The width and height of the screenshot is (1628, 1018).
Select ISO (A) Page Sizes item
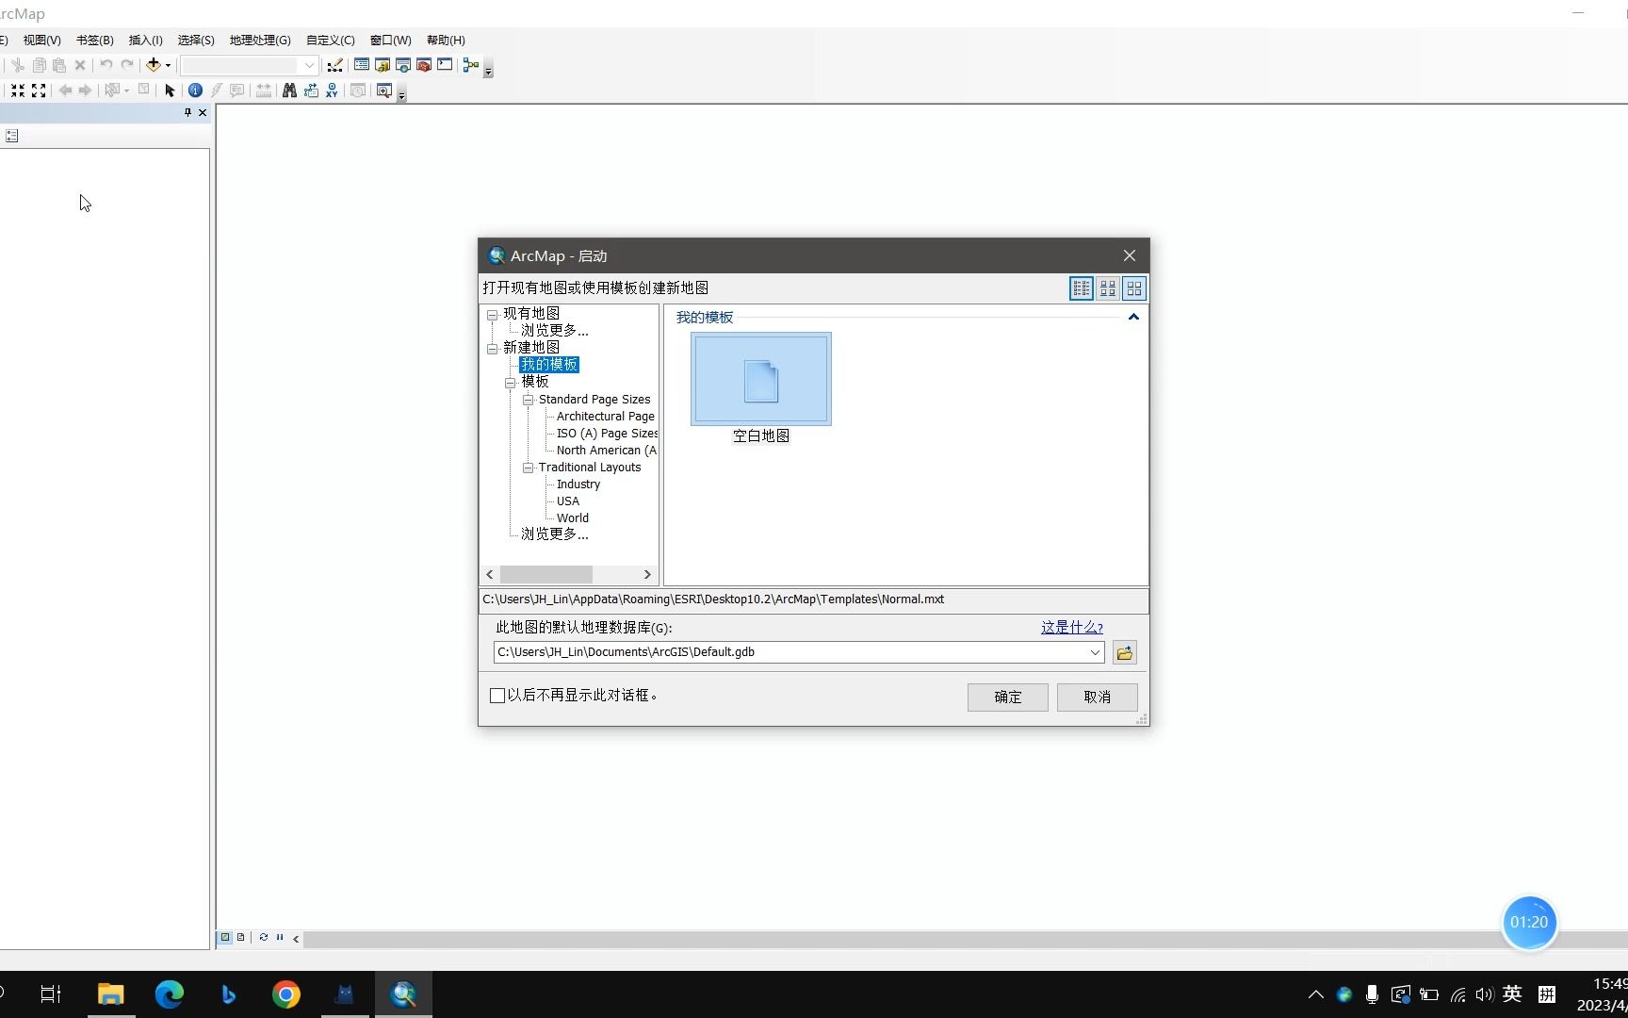coord(607,434)
